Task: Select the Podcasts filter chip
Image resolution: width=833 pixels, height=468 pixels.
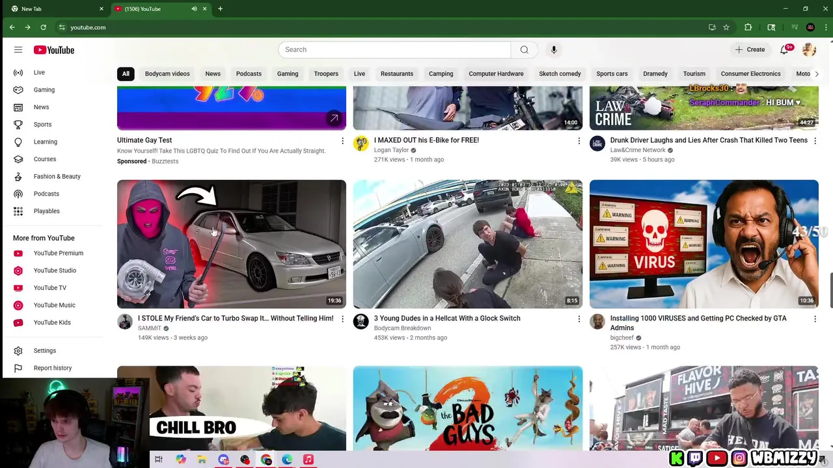Action: 249,73
